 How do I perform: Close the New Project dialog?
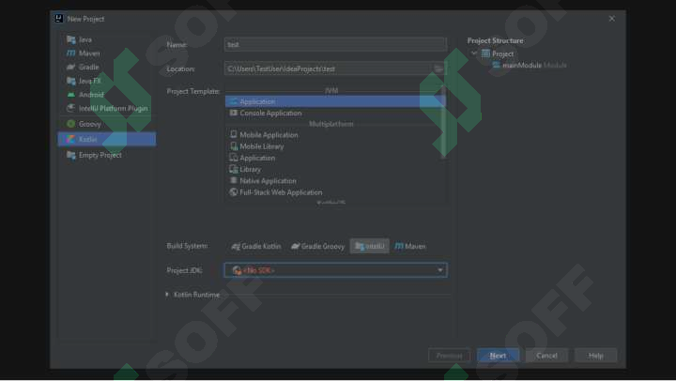(x=612, y=19)
